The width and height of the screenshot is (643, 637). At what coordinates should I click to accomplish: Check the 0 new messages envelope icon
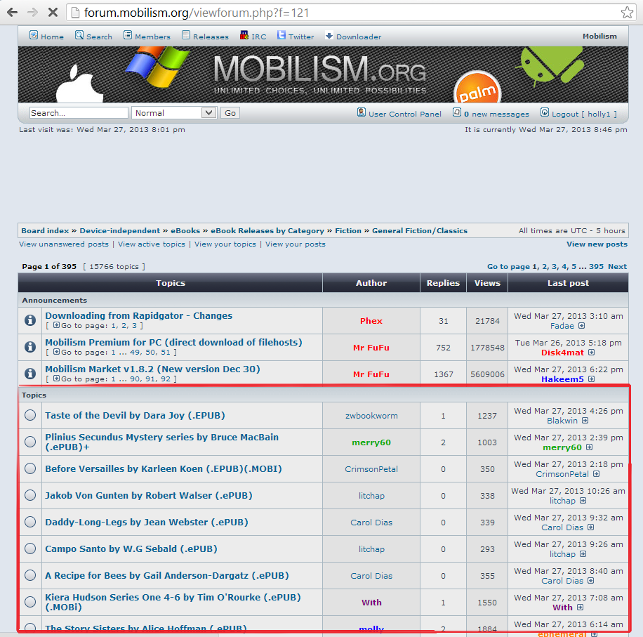[x=457, y=113]
